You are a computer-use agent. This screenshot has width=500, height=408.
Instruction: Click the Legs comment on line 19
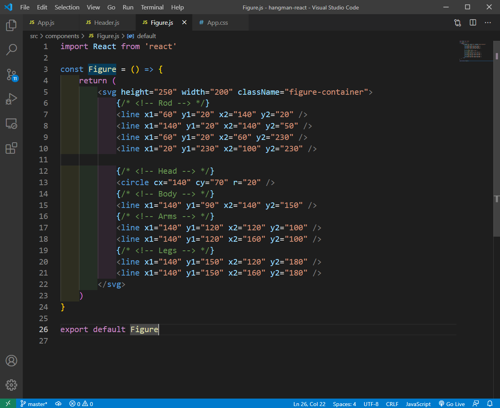(x=165, y=250)
